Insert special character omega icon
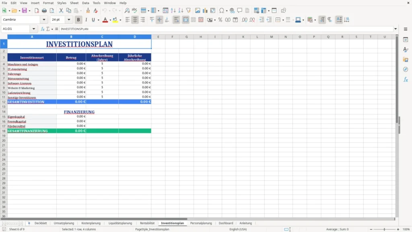412x232 pixels. (222, 10)
